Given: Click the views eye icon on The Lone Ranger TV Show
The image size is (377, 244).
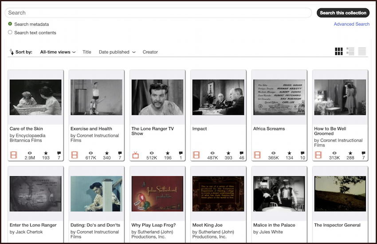Looking at the screenshot, I should click(152, 153).
